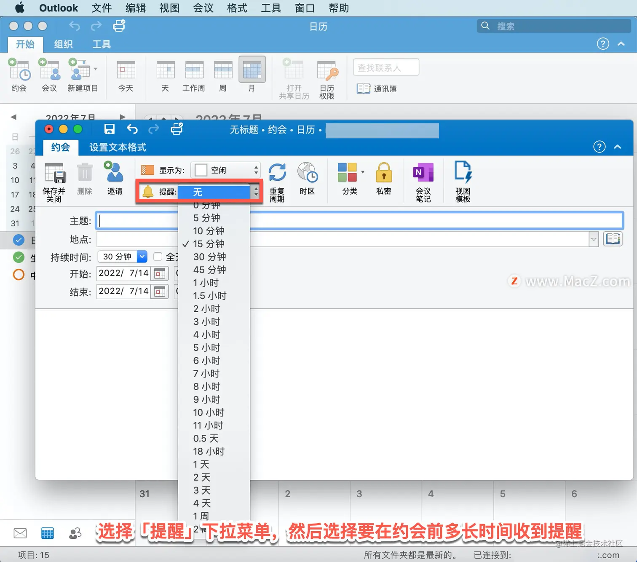Toggle green checked calendar in sidebar
This screenshot has width=637, height=562.
point(19,257)
